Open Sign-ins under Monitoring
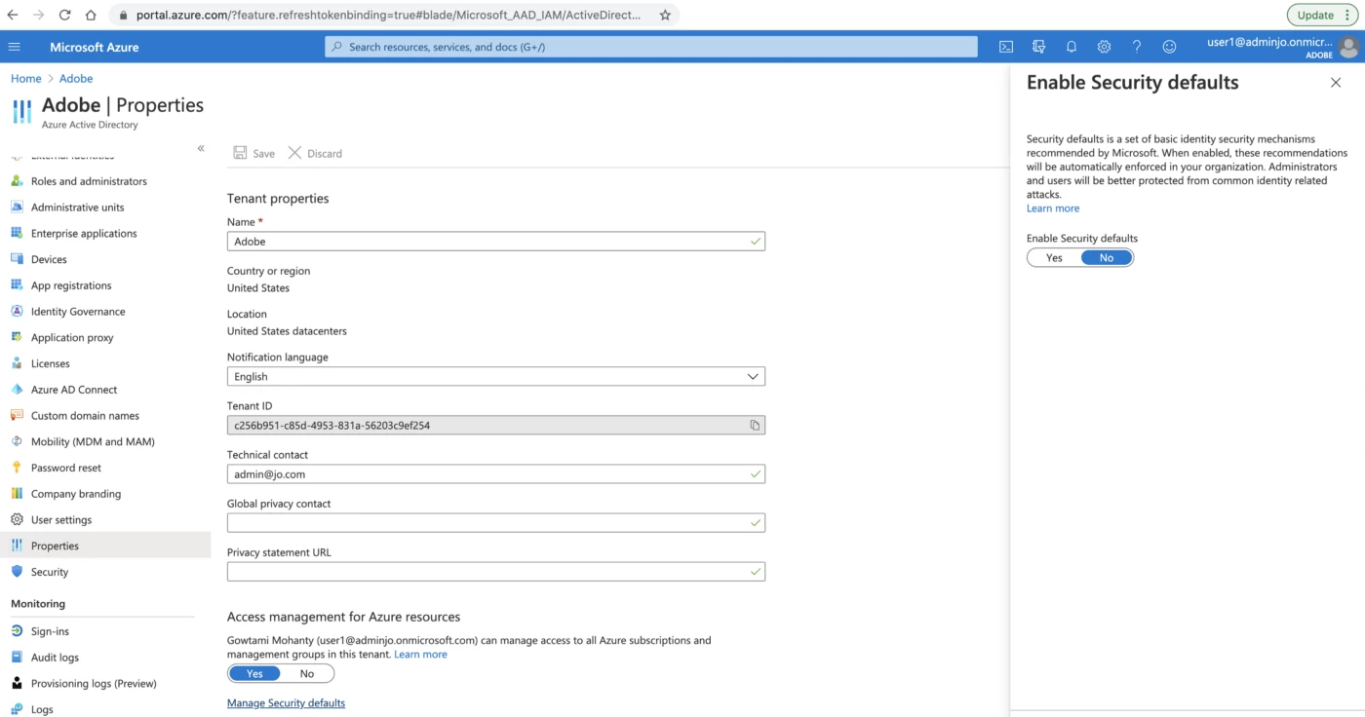Image resolution: width=1365 pixels, height=717 pixels. click(x=50, y=631)
